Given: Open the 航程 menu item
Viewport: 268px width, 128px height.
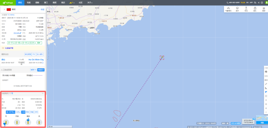Looking at the screenshot, I should point(54,3).
